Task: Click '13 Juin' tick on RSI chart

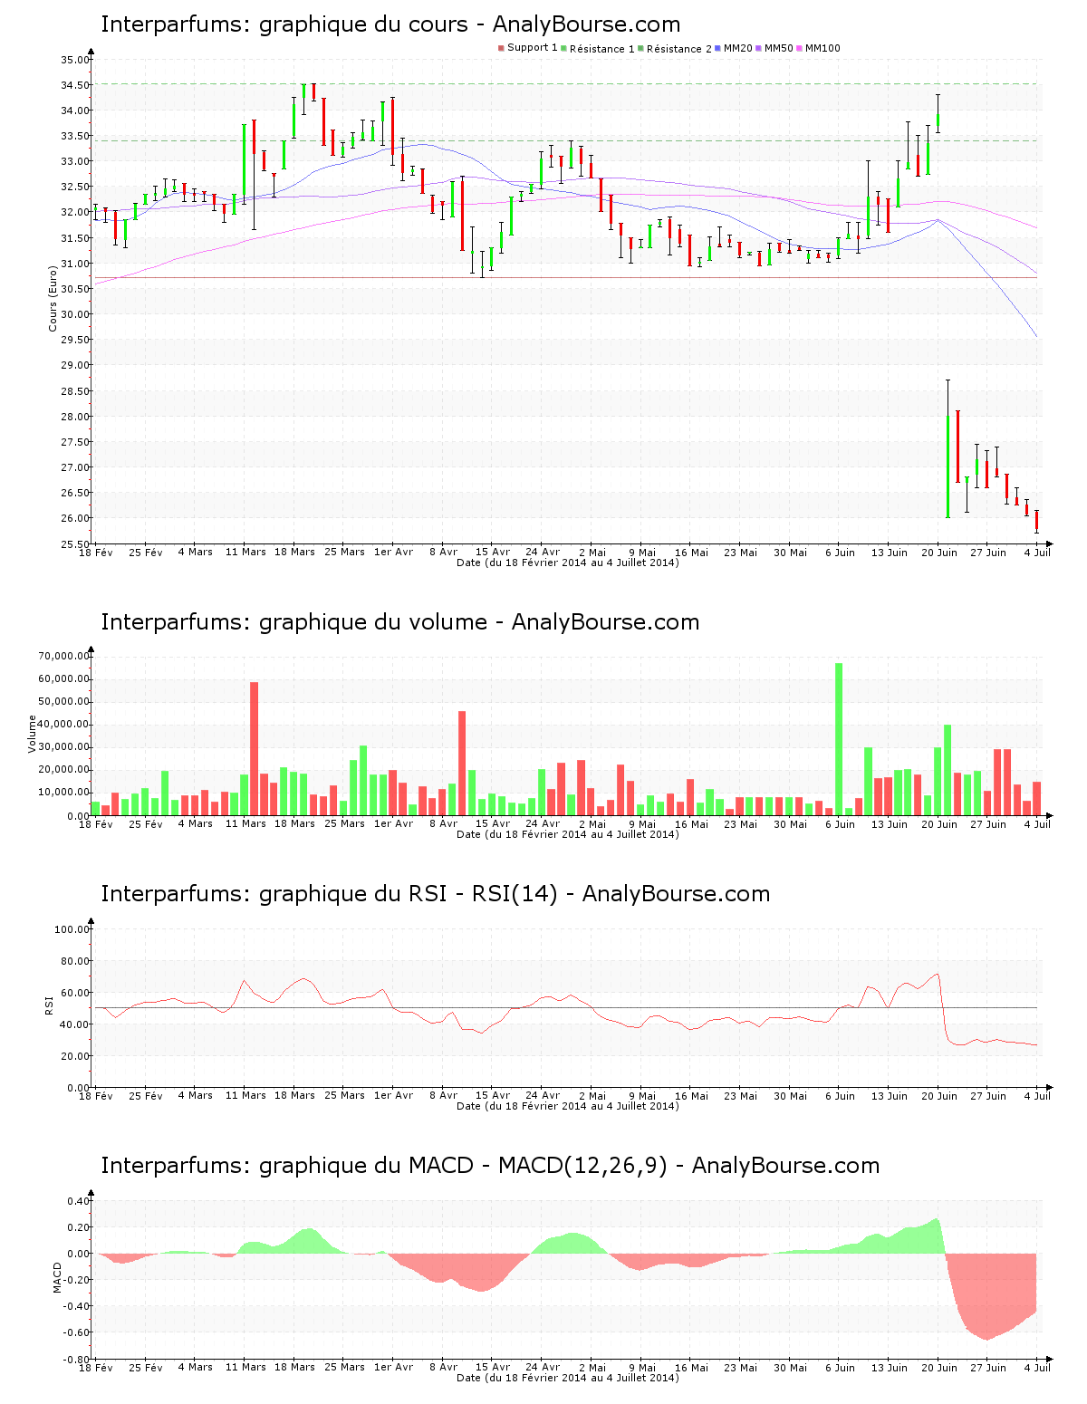Action: (x=890, y=1096)
